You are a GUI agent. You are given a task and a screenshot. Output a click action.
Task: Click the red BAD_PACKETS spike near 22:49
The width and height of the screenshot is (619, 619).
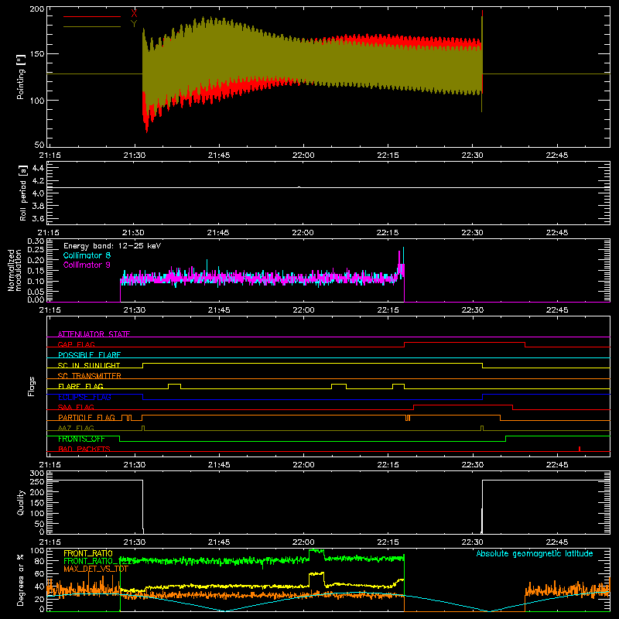[579, 449]
